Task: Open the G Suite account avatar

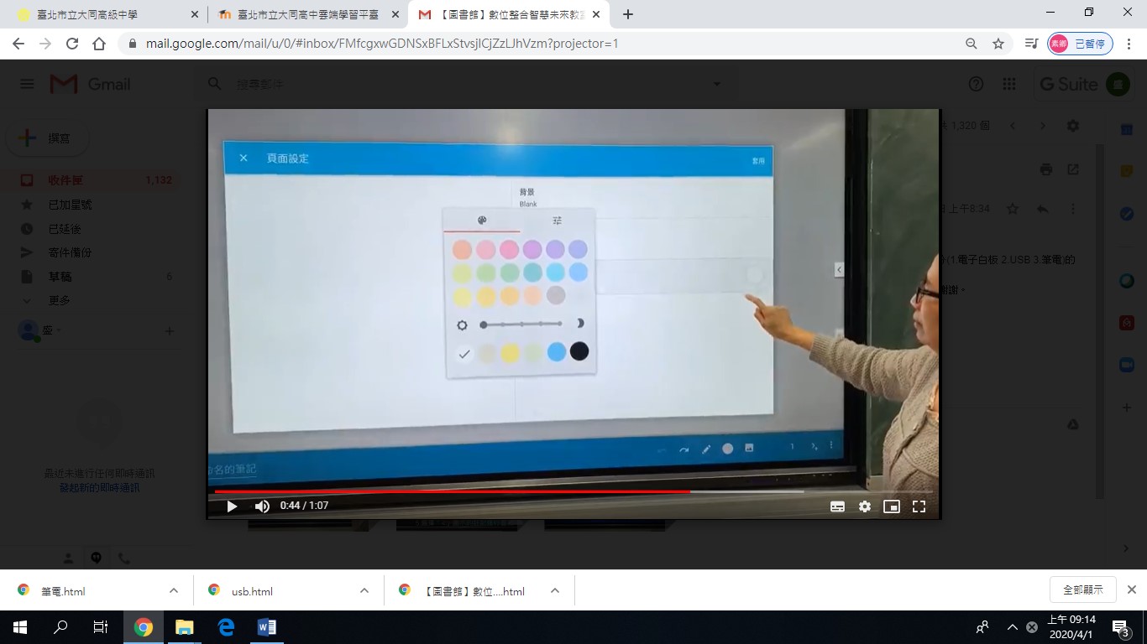Action: (1117, 84)
